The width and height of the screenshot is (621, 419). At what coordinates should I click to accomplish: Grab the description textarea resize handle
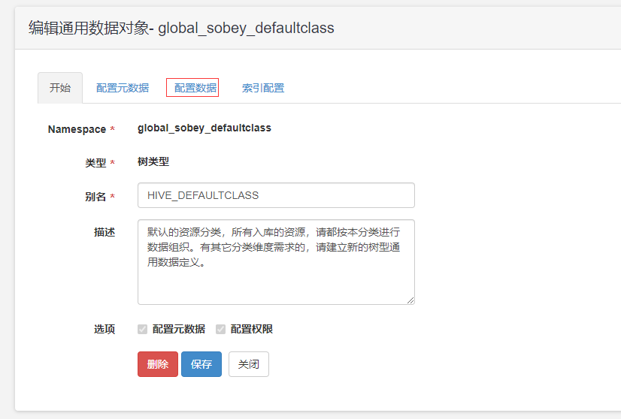(x=410, y=300)
